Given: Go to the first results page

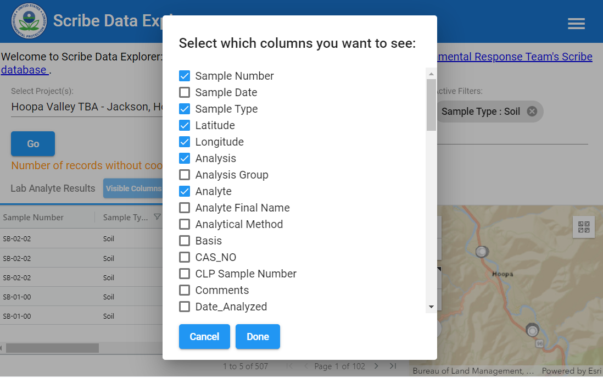Looking at the screenshot, I should [x=289, y=365].
